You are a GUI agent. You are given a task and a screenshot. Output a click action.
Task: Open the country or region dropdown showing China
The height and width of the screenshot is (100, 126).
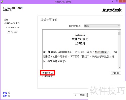click(102, 26)
